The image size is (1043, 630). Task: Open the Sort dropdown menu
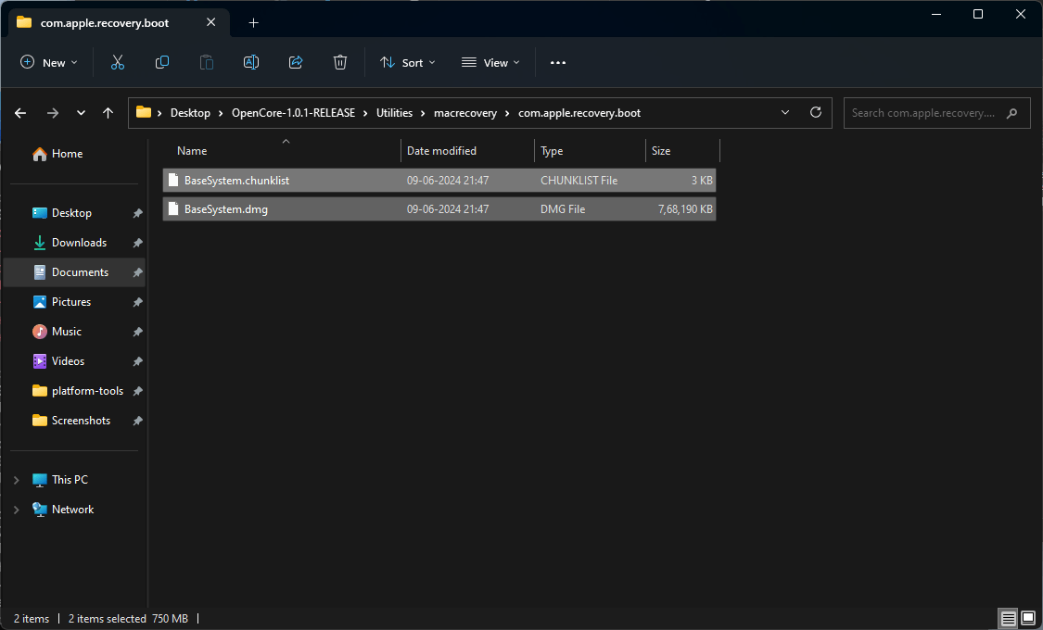[x=407, y=62]
